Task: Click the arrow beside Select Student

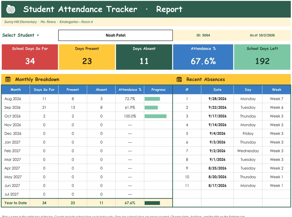Action: (x=38, y=35)
